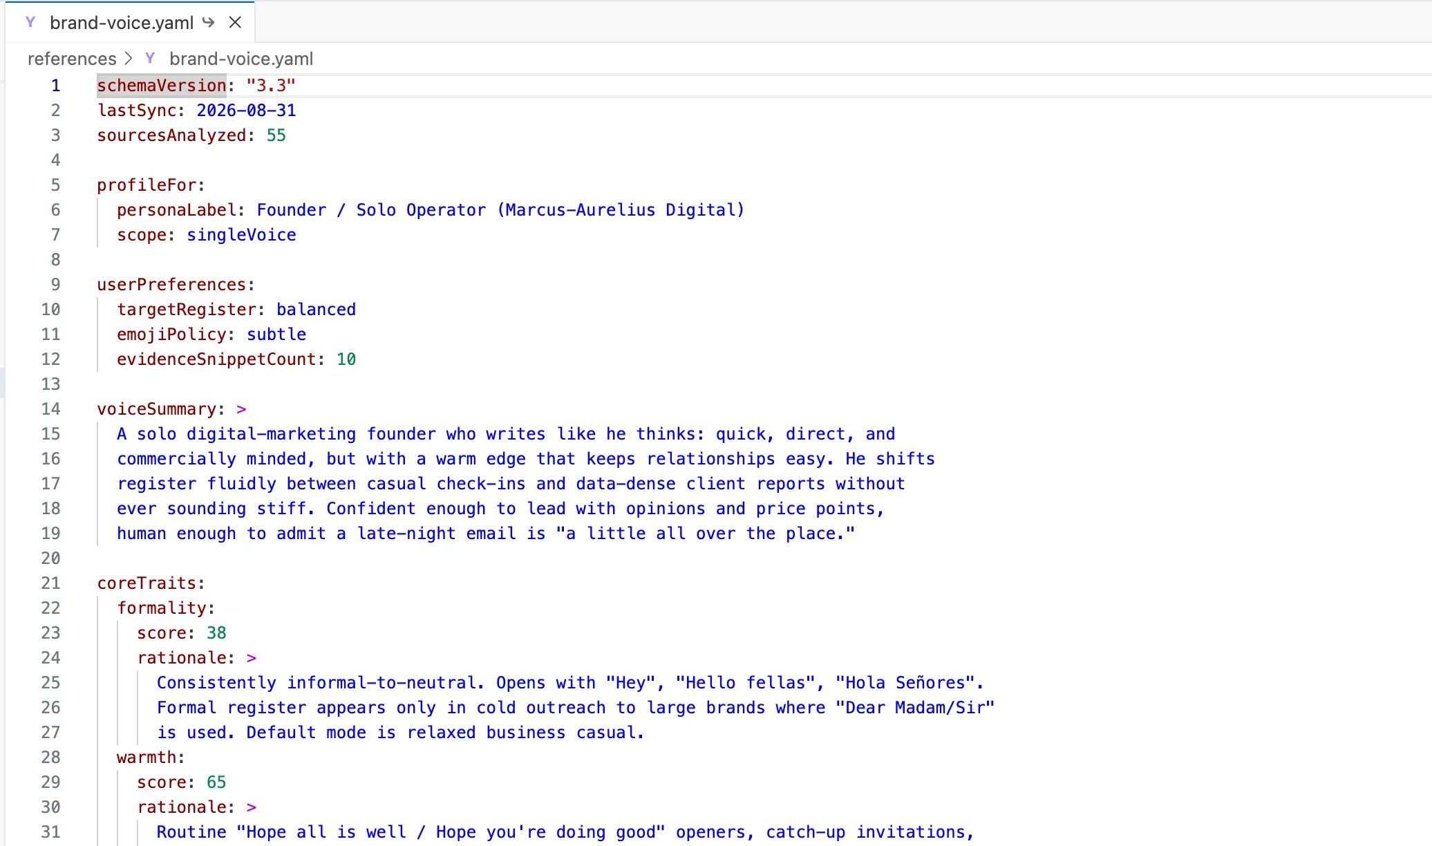Click the evidenceSnippetCount value 10
This screenshot has height=846, width=1432.
click(x=346, y=359)
